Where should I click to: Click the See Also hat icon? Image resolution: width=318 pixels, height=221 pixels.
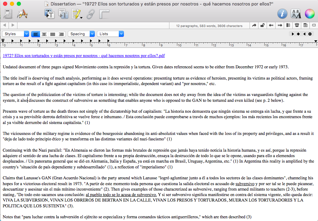(297, 25)
